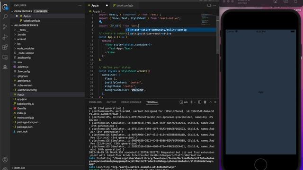Open editor more actions ellipsis
The width and height of the screenshot is (303, 170).
tap(214, 5)
